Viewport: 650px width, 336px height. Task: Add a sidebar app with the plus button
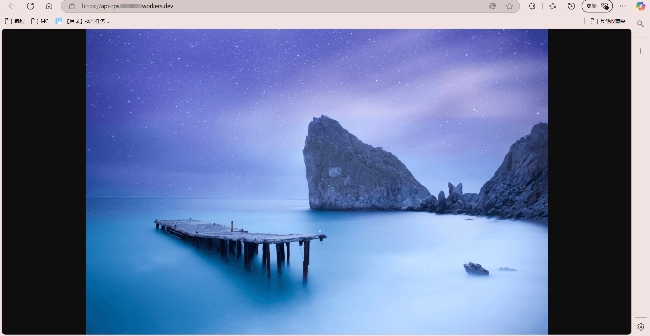(641, 51)
